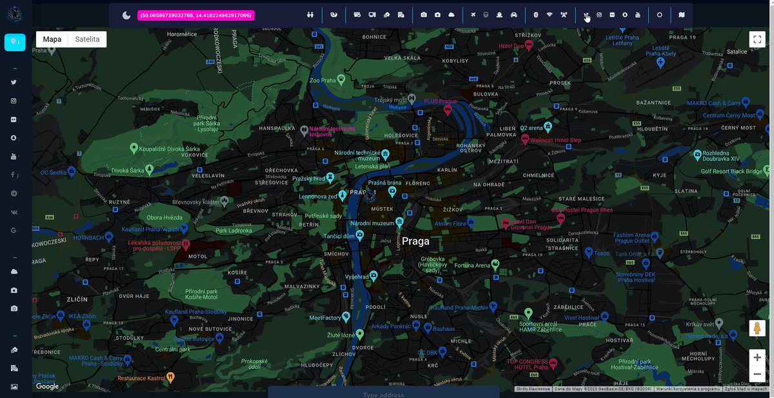This screenshot has height=398, width=774.
Task: Click the Telegram icon in left sidebar
Action: pos(14,194)
